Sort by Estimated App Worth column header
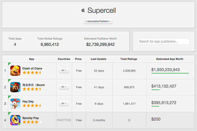 (170, 59)
